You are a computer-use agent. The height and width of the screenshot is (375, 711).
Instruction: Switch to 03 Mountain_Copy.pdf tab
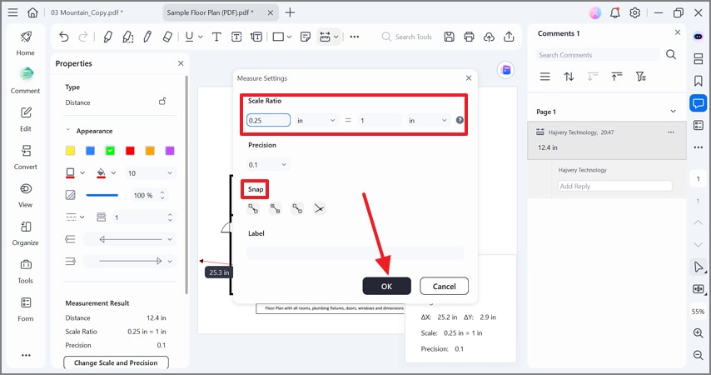click(87, 12)
